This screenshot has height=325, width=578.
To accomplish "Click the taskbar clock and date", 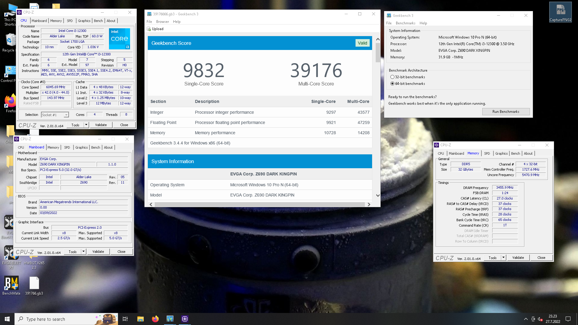I will [x=553, y=319].
